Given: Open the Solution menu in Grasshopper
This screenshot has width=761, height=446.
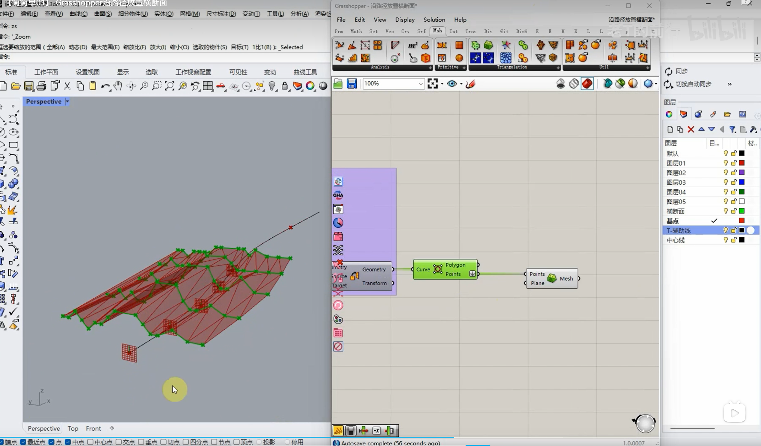Looking at the screenshot, I should click(x=434, y=20).
